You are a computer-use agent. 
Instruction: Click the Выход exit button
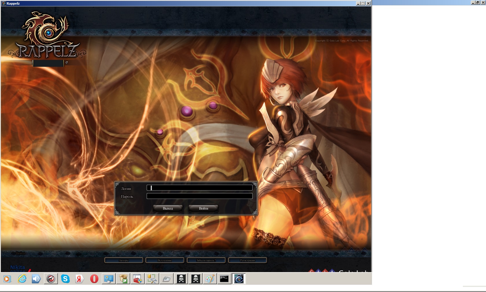(x=168, y=208)
